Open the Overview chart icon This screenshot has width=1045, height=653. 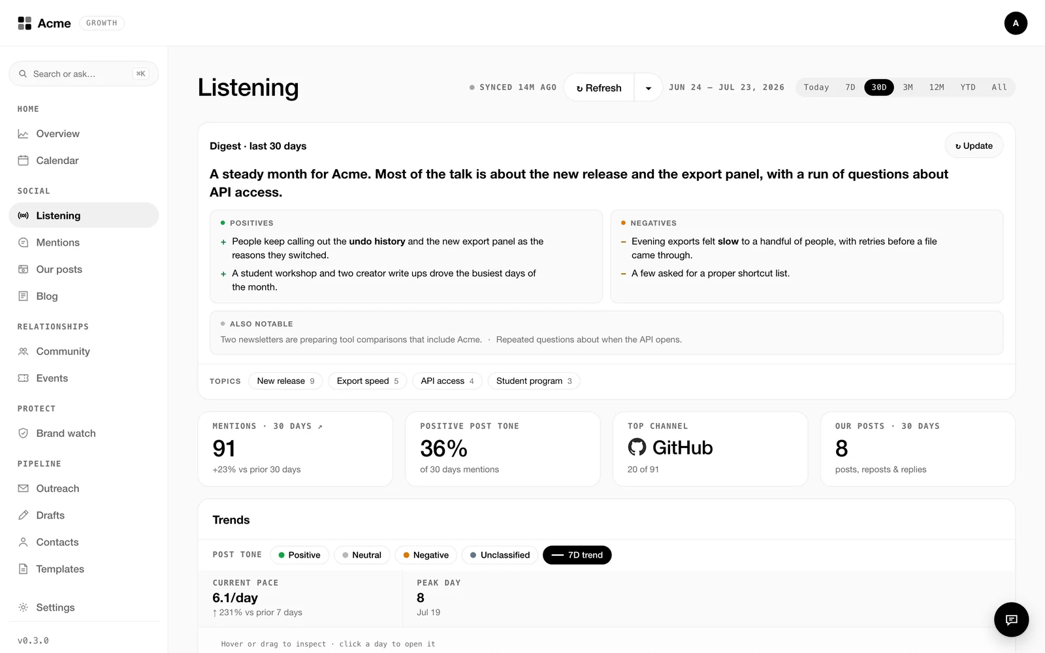23,134
